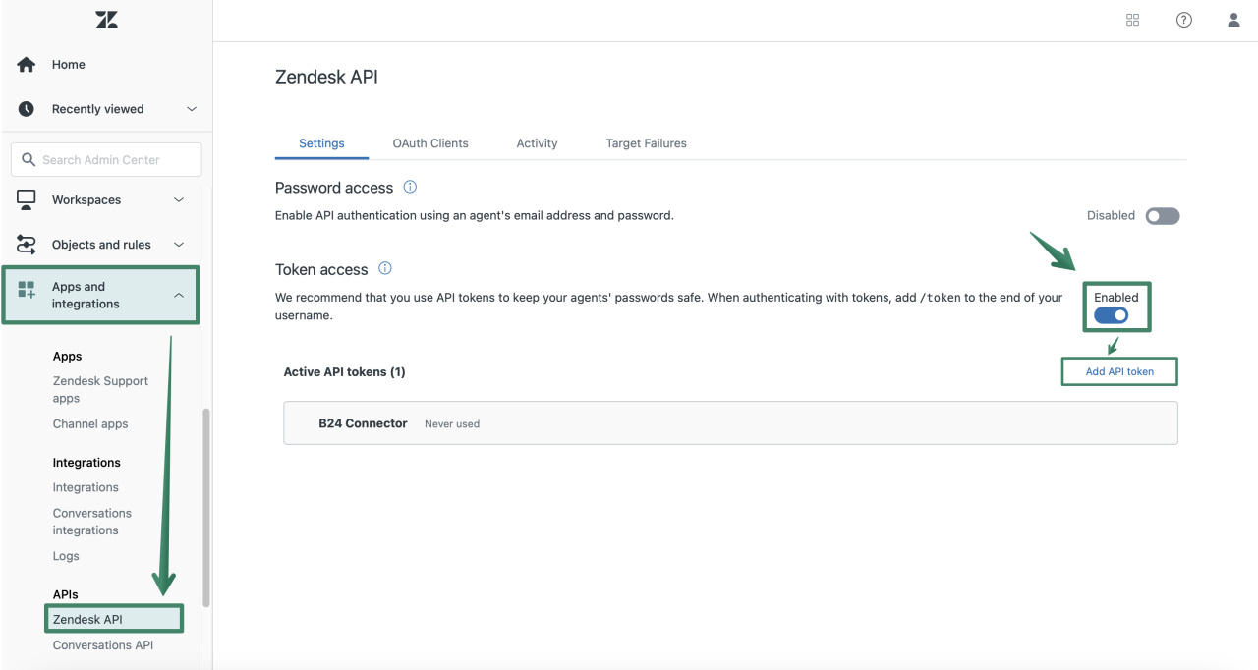Expand the Recently viewed section
This screenshot has height=670, width=1258.
[192, 109]
